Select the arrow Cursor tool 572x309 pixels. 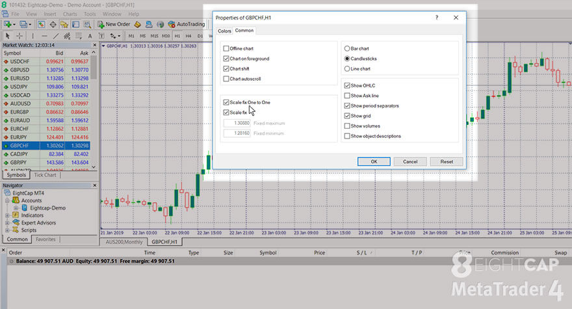coord(8,36)
